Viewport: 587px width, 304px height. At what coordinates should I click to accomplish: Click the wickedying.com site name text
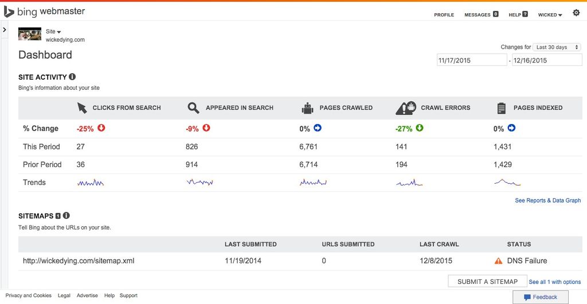click(65, 40)
